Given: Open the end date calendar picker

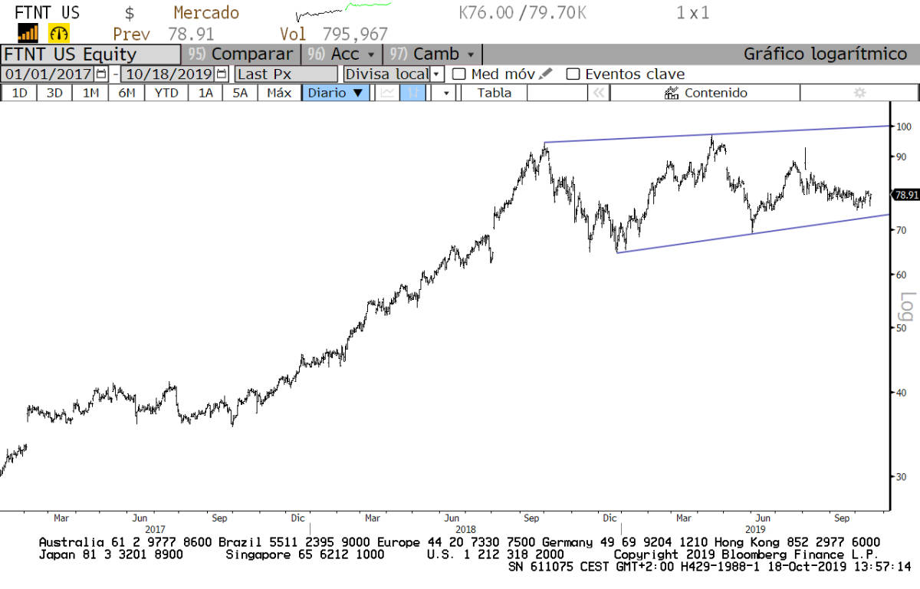Looking at the screenshot, I should [x=222, y=74].
